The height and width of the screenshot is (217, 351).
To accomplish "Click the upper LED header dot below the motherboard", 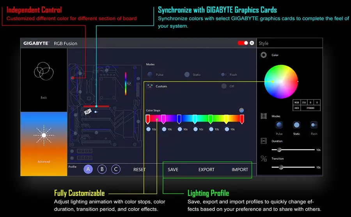I will [x=72, y=151].
